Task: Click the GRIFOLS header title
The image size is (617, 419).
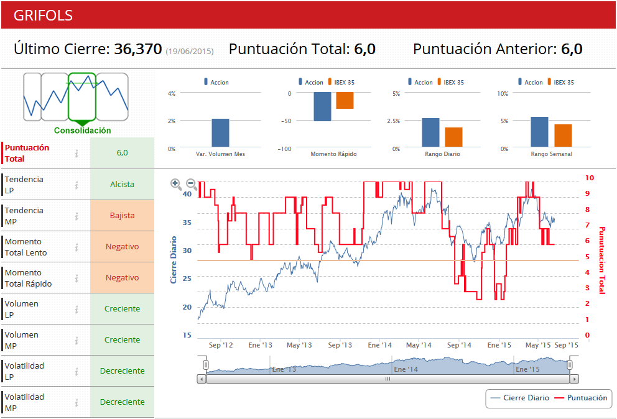Action: (x=43, y=16)
